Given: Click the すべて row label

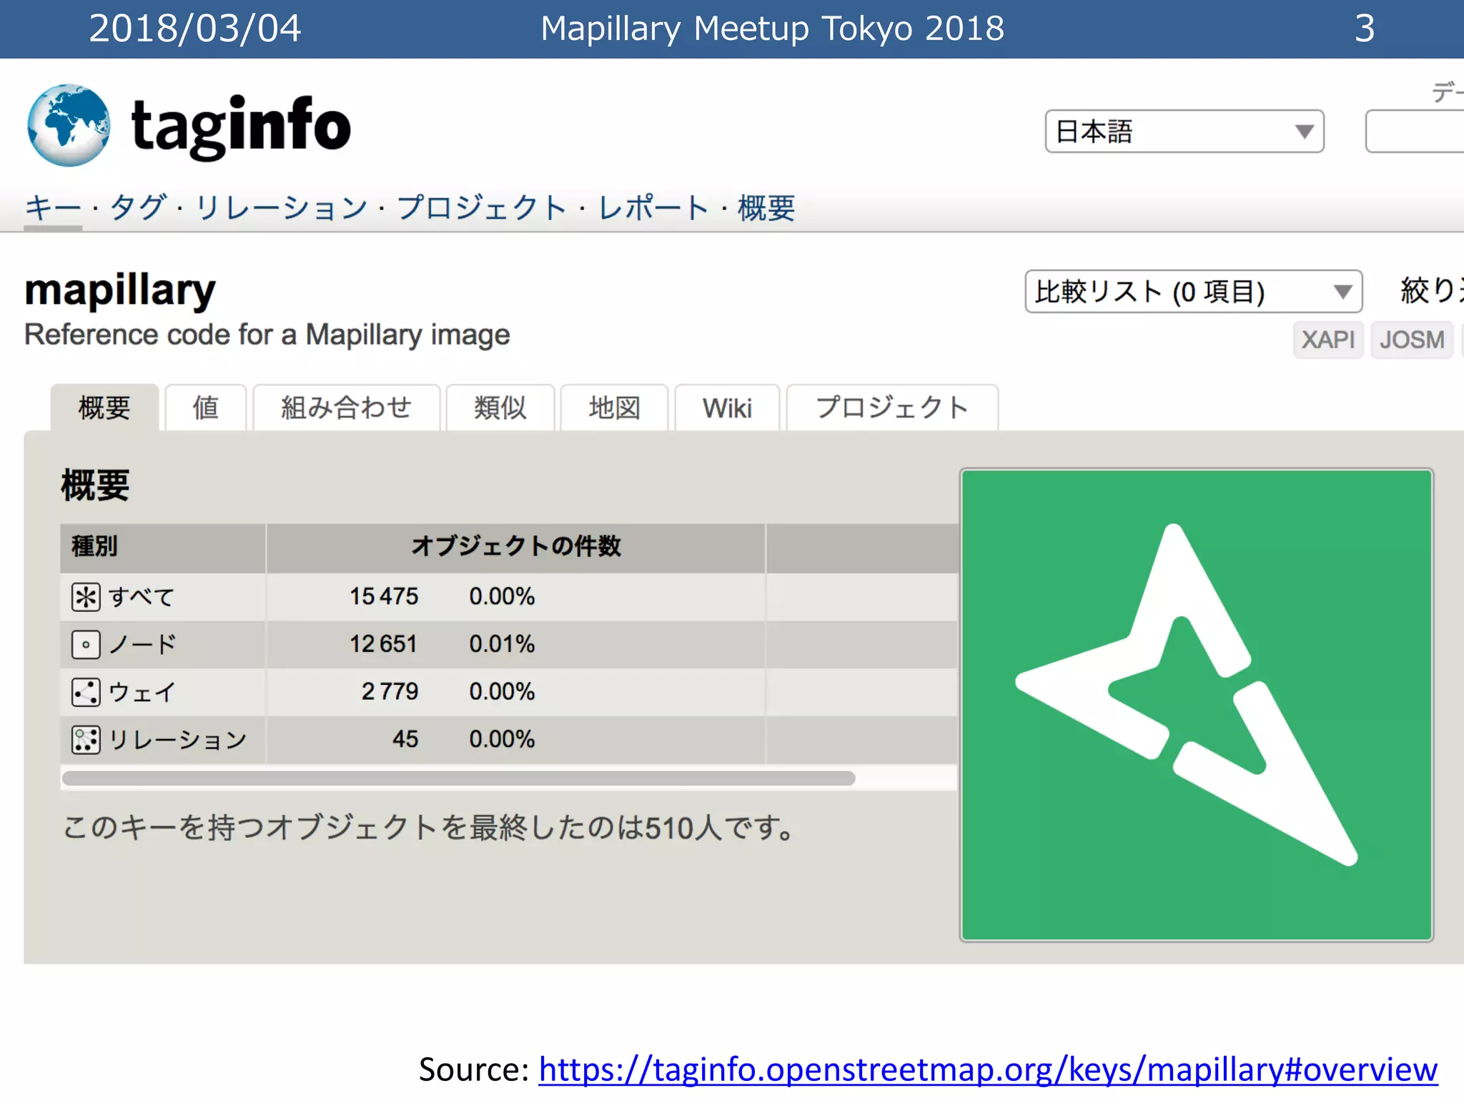Looking at the screenshot, I should [x=142, y=597].
